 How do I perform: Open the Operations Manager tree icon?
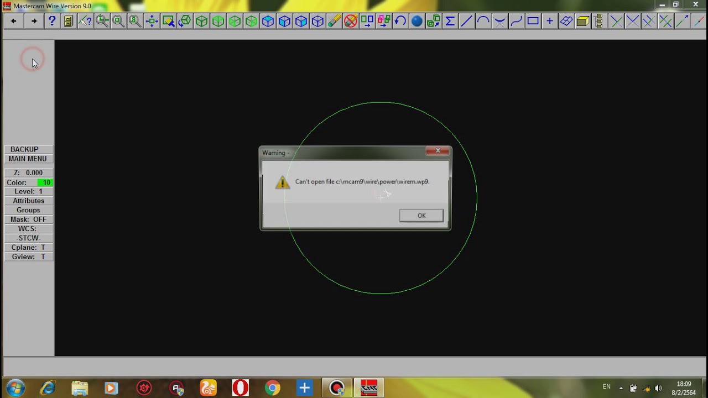[598, 21]
